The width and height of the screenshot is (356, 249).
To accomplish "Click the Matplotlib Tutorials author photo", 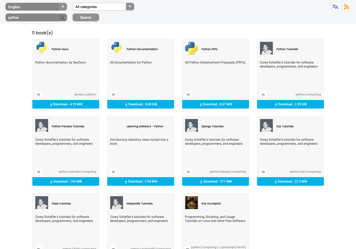I will 117,203.
